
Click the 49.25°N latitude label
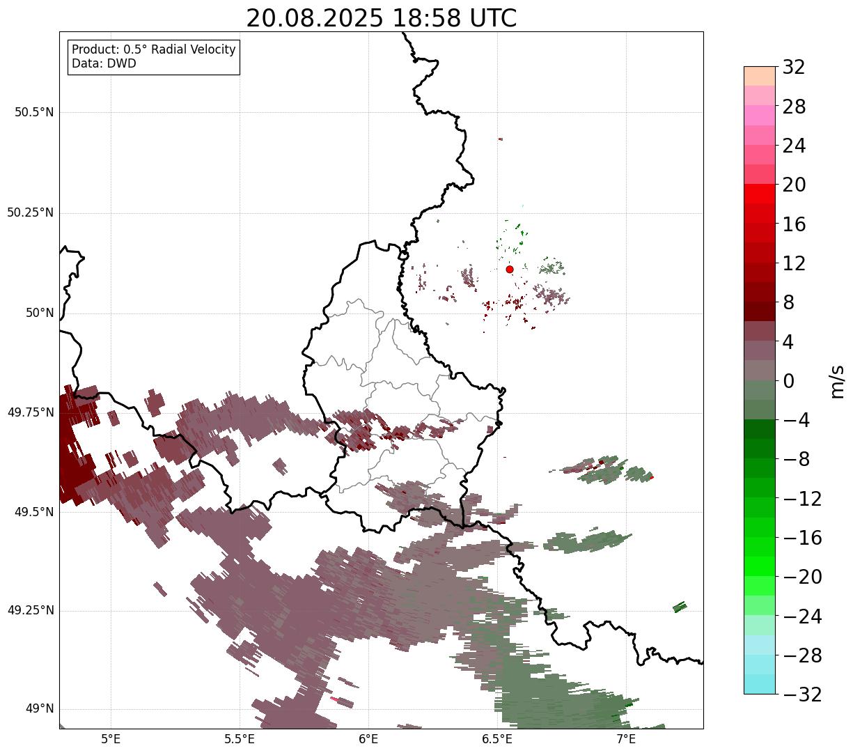[30, 610]
